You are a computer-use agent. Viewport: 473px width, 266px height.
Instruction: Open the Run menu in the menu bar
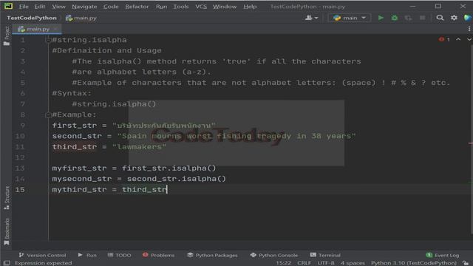[161, 7]
